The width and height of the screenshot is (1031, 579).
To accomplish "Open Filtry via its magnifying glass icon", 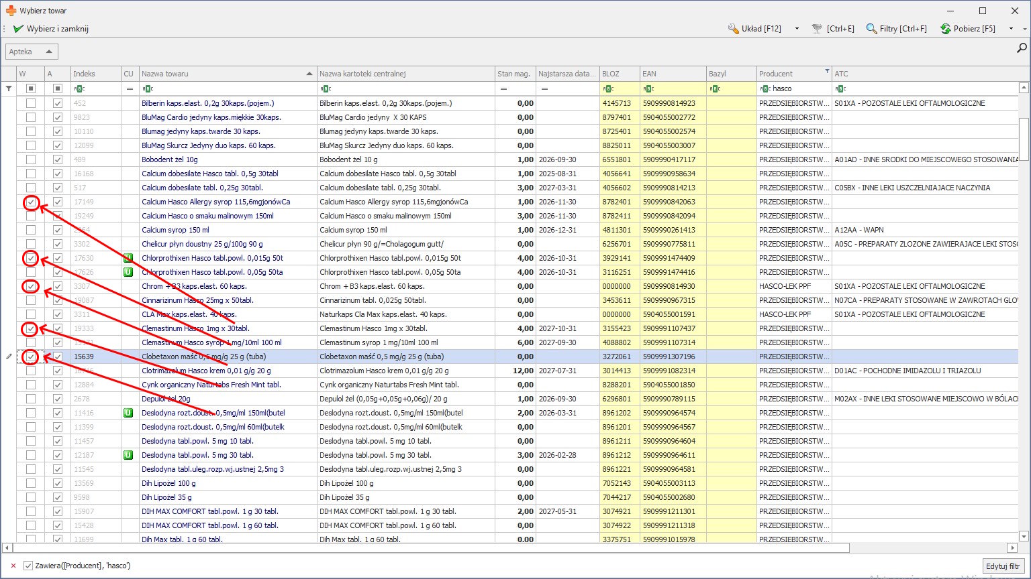I will 871,29.
